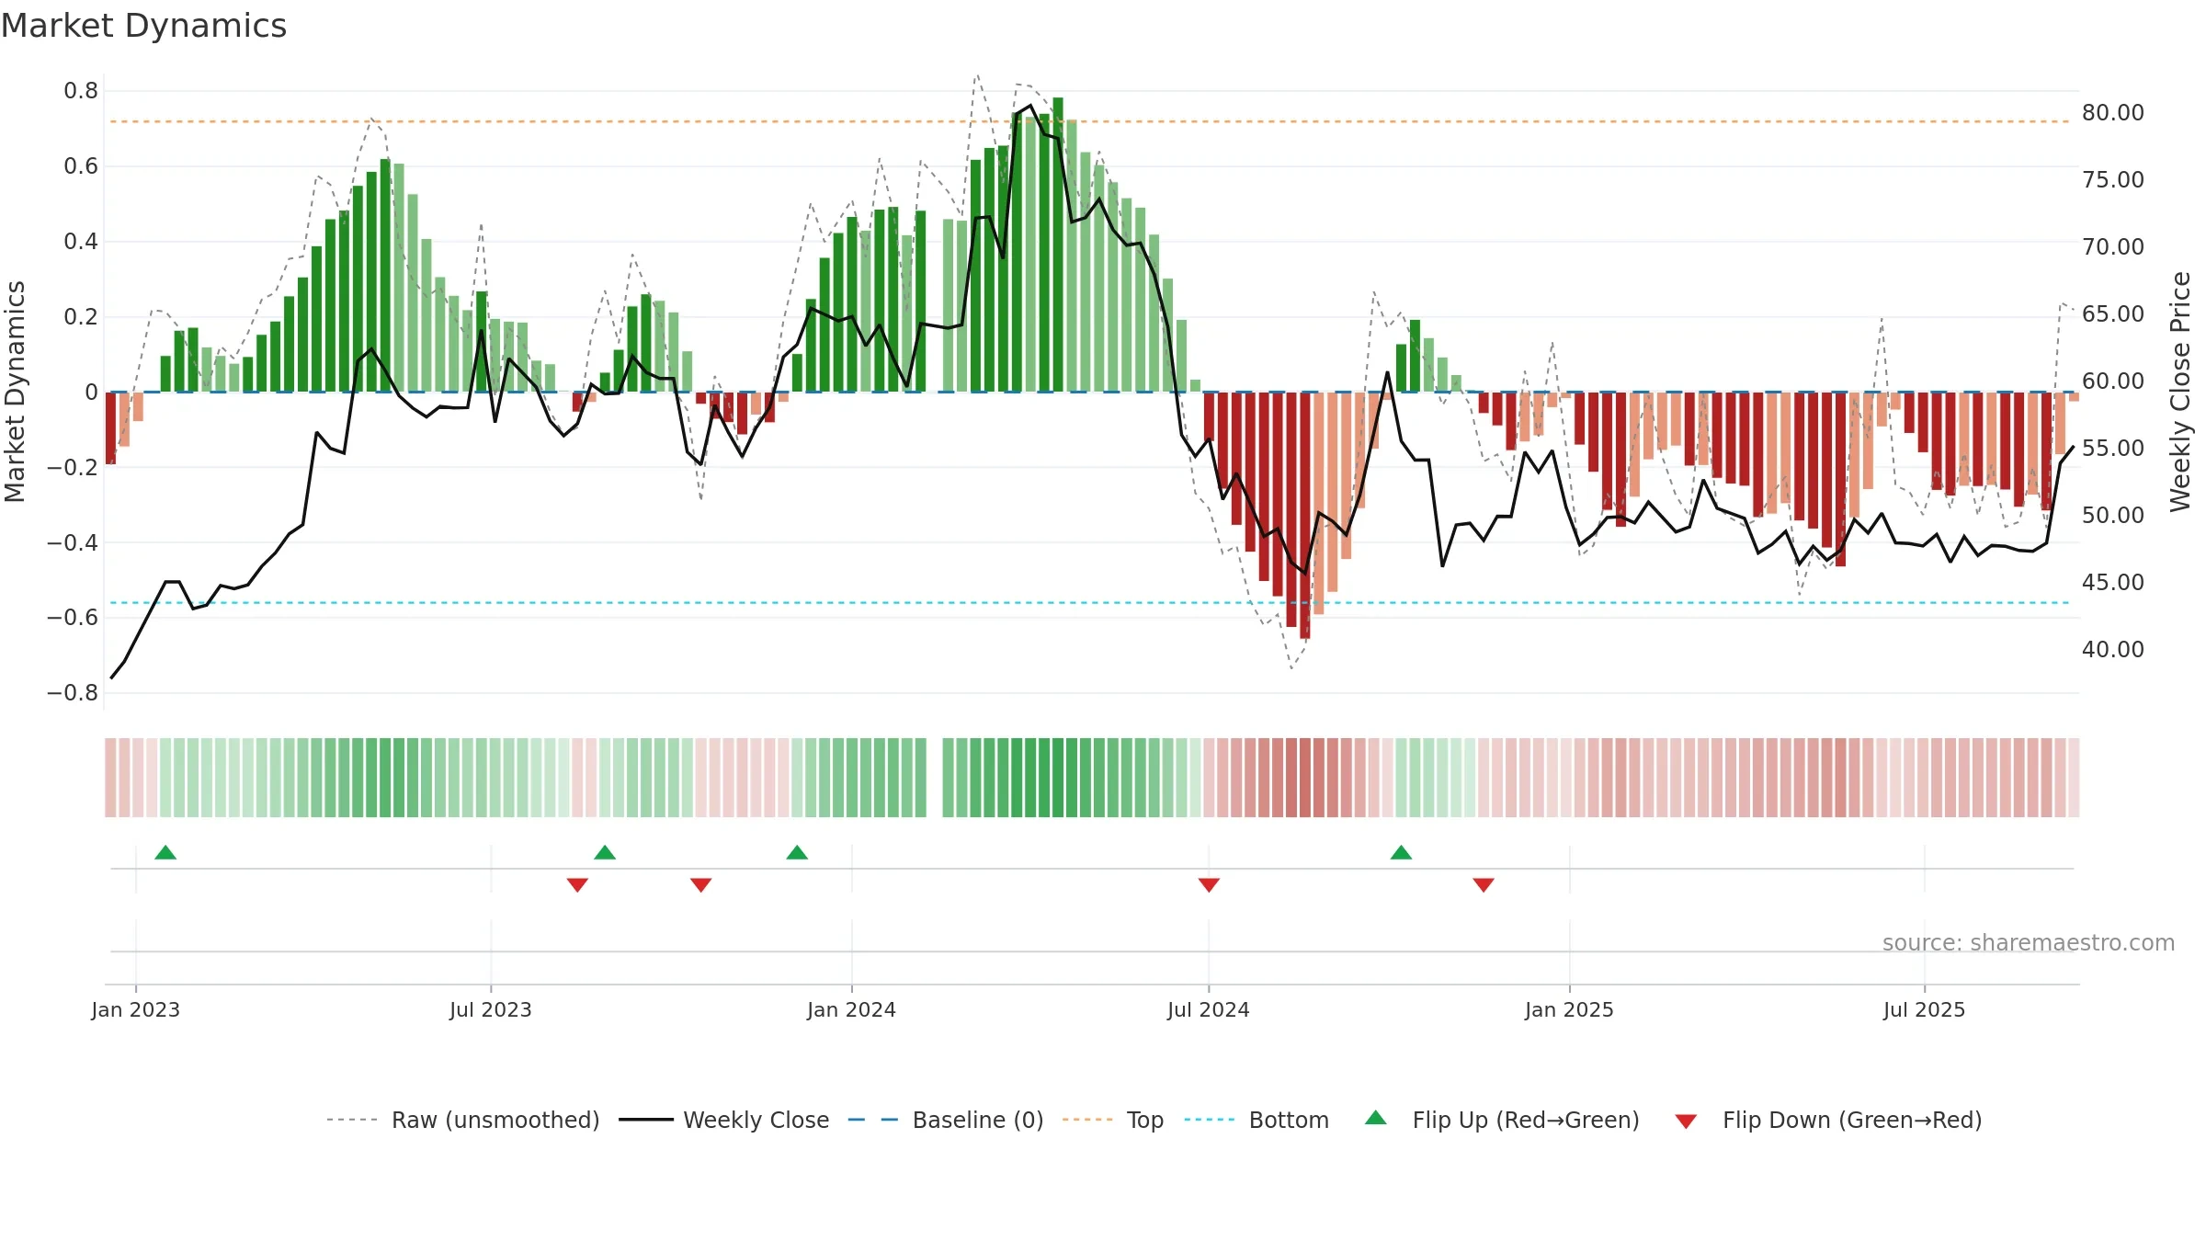Click the Jul 2025 x-axis label
Screen dimensions: 2206x1241
click(x=1925, y=1009)
